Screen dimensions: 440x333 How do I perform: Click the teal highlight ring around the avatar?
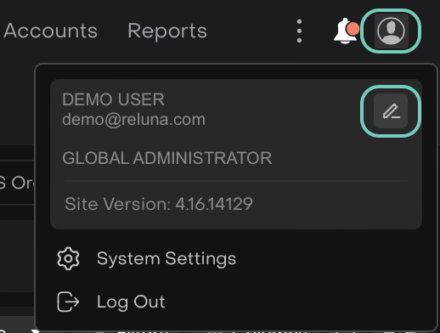tap(391, 10)
